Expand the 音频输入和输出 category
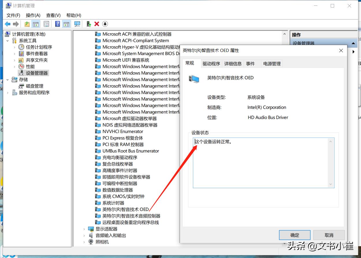The image size is (361, 258). pos(84,235)
